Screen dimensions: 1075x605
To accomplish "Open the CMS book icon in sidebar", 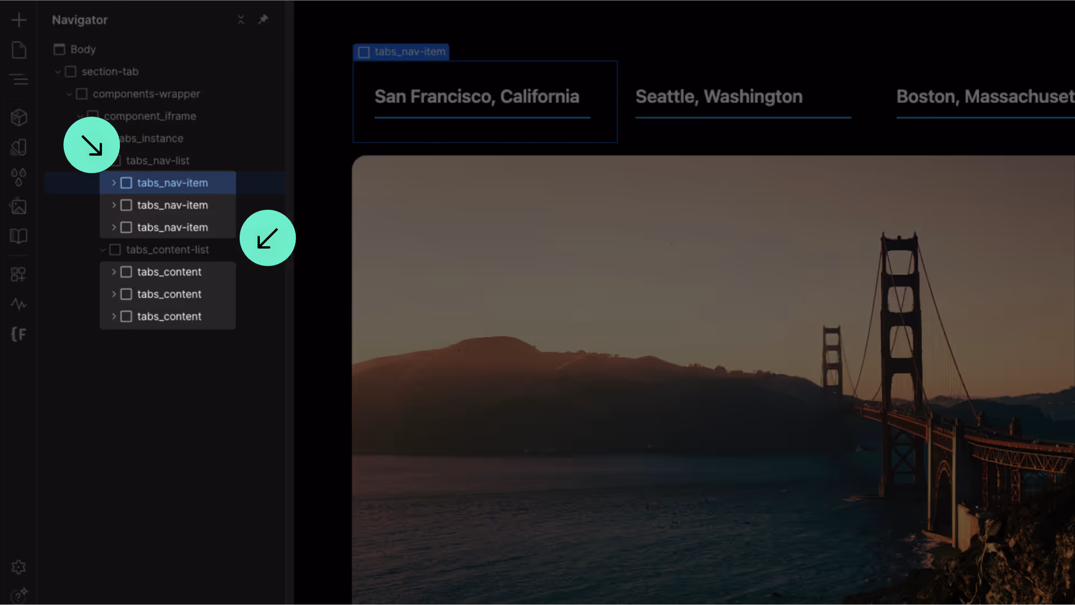I will tap(18, 236).
